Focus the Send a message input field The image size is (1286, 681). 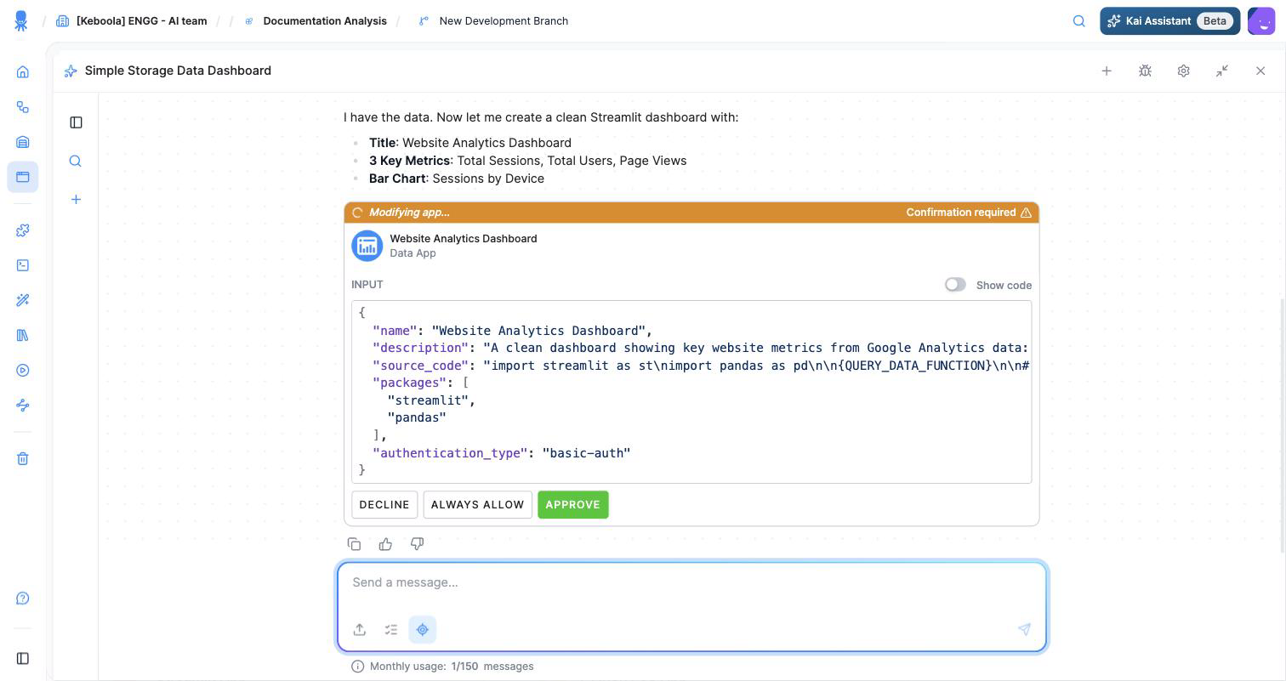(x=691, y=583)
